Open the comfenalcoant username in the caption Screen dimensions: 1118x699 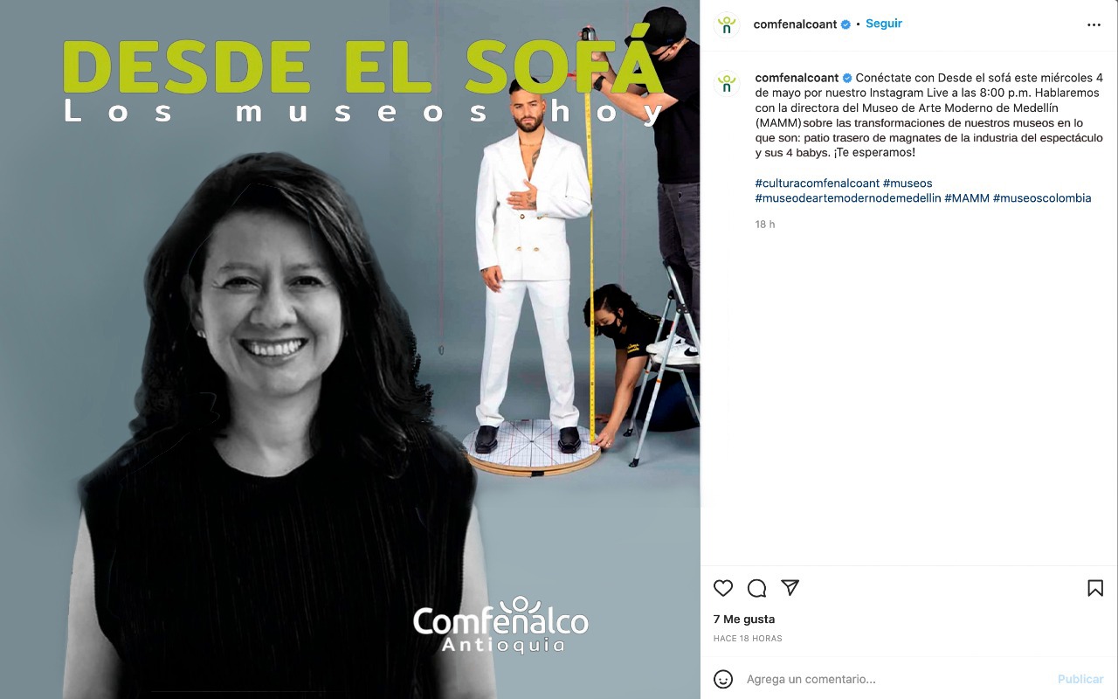[x=797, y=78]
